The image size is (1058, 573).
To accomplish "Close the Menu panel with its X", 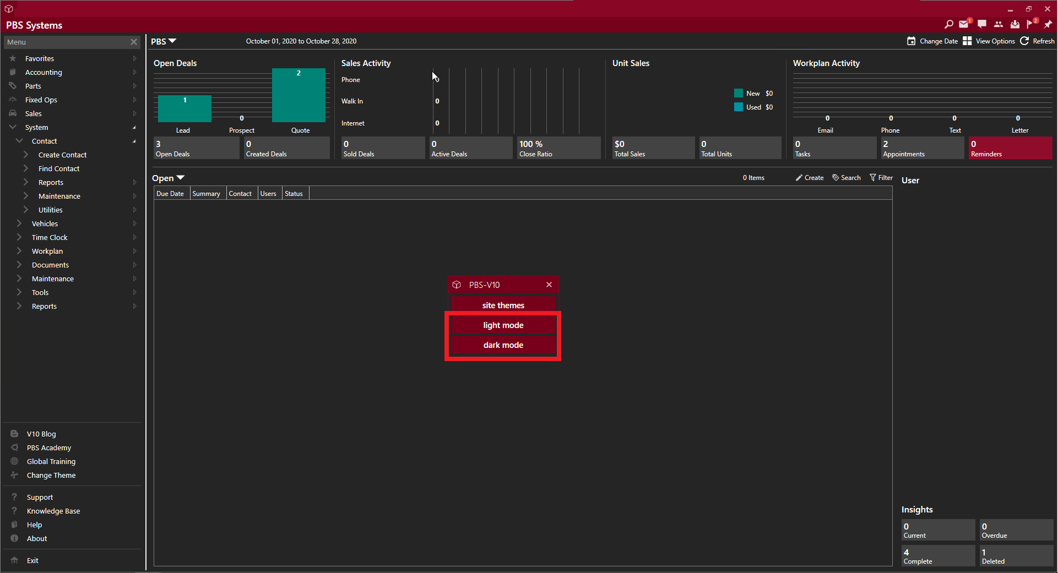I will coord(134,42).
